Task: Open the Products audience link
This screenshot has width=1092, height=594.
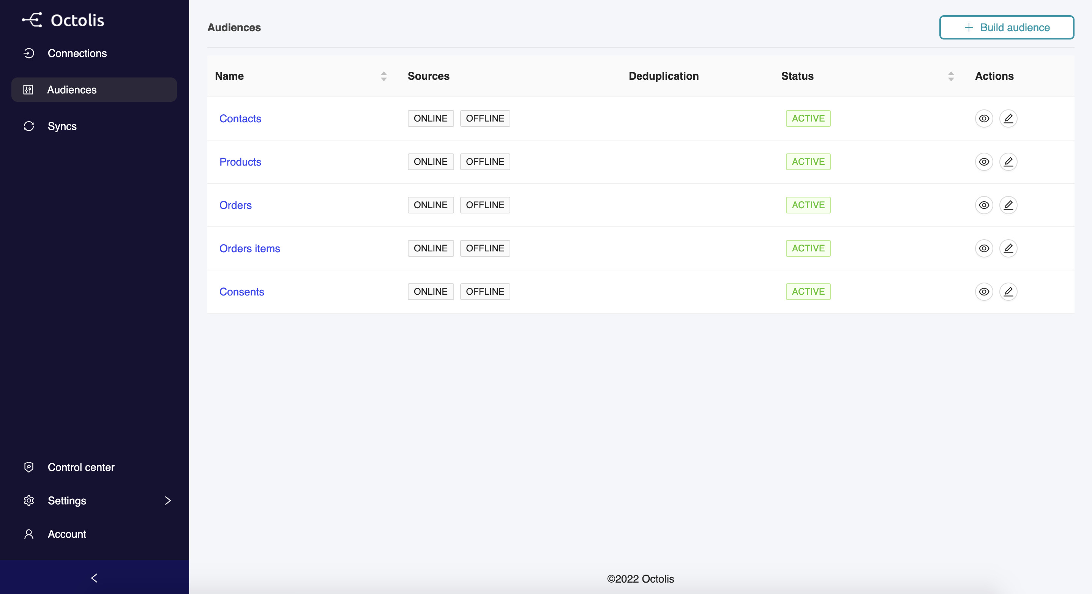Action: (x=240, y=162)
